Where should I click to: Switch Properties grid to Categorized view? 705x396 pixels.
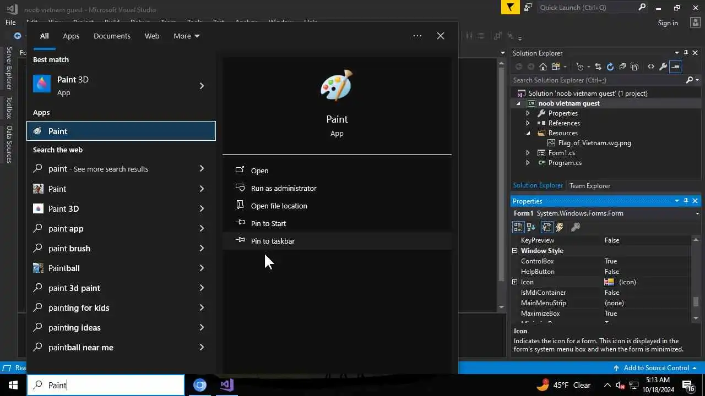click(x=518, y=227)
